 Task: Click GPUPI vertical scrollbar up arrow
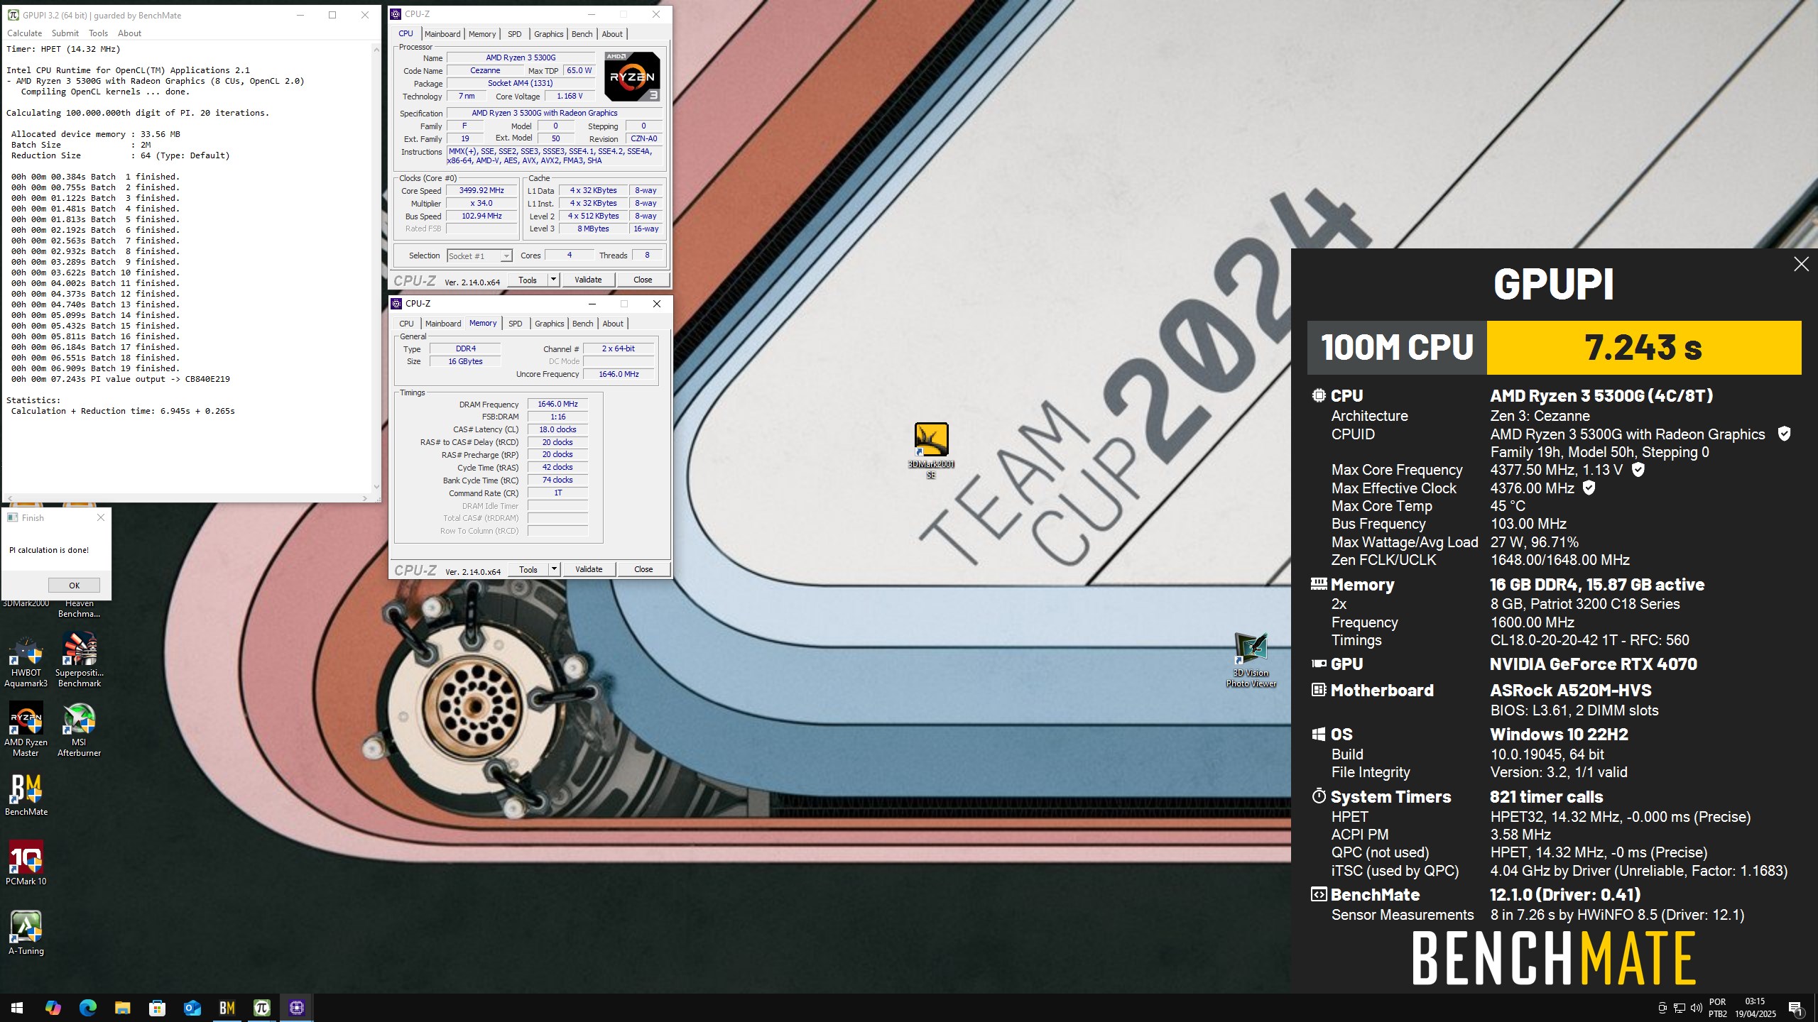(x=376, y=49)
